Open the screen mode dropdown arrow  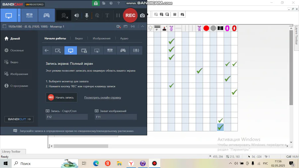pos(19,15)
